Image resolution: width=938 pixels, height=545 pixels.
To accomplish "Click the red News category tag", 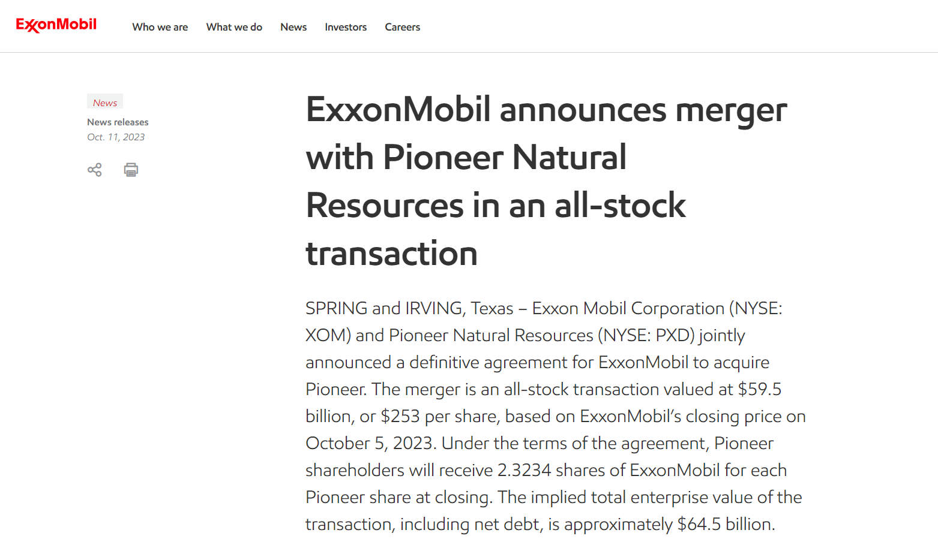I will click(105, 103).
